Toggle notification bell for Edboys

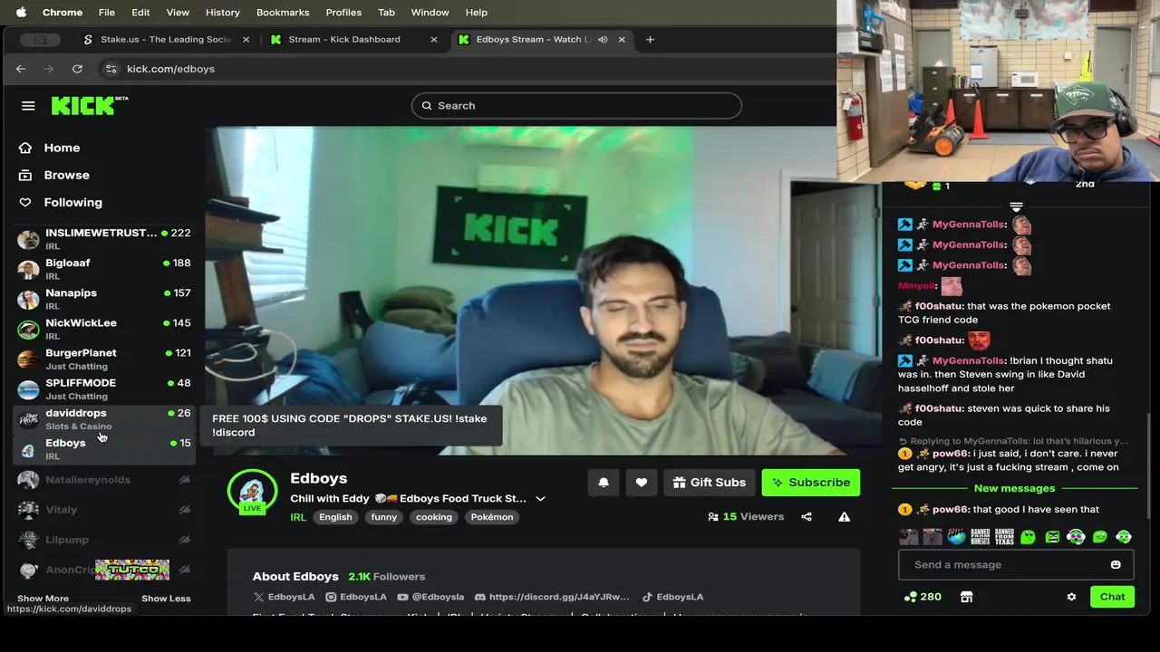click(x=604, y=483)
